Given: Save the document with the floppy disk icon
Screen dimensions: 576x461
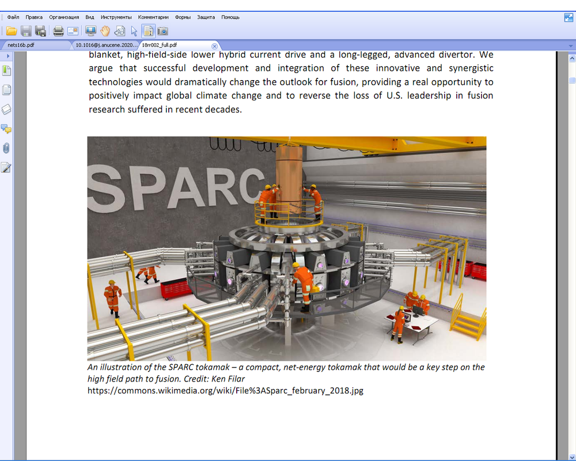Looking at the screenshot, I should pyautogui.click(x=26, y=31).
